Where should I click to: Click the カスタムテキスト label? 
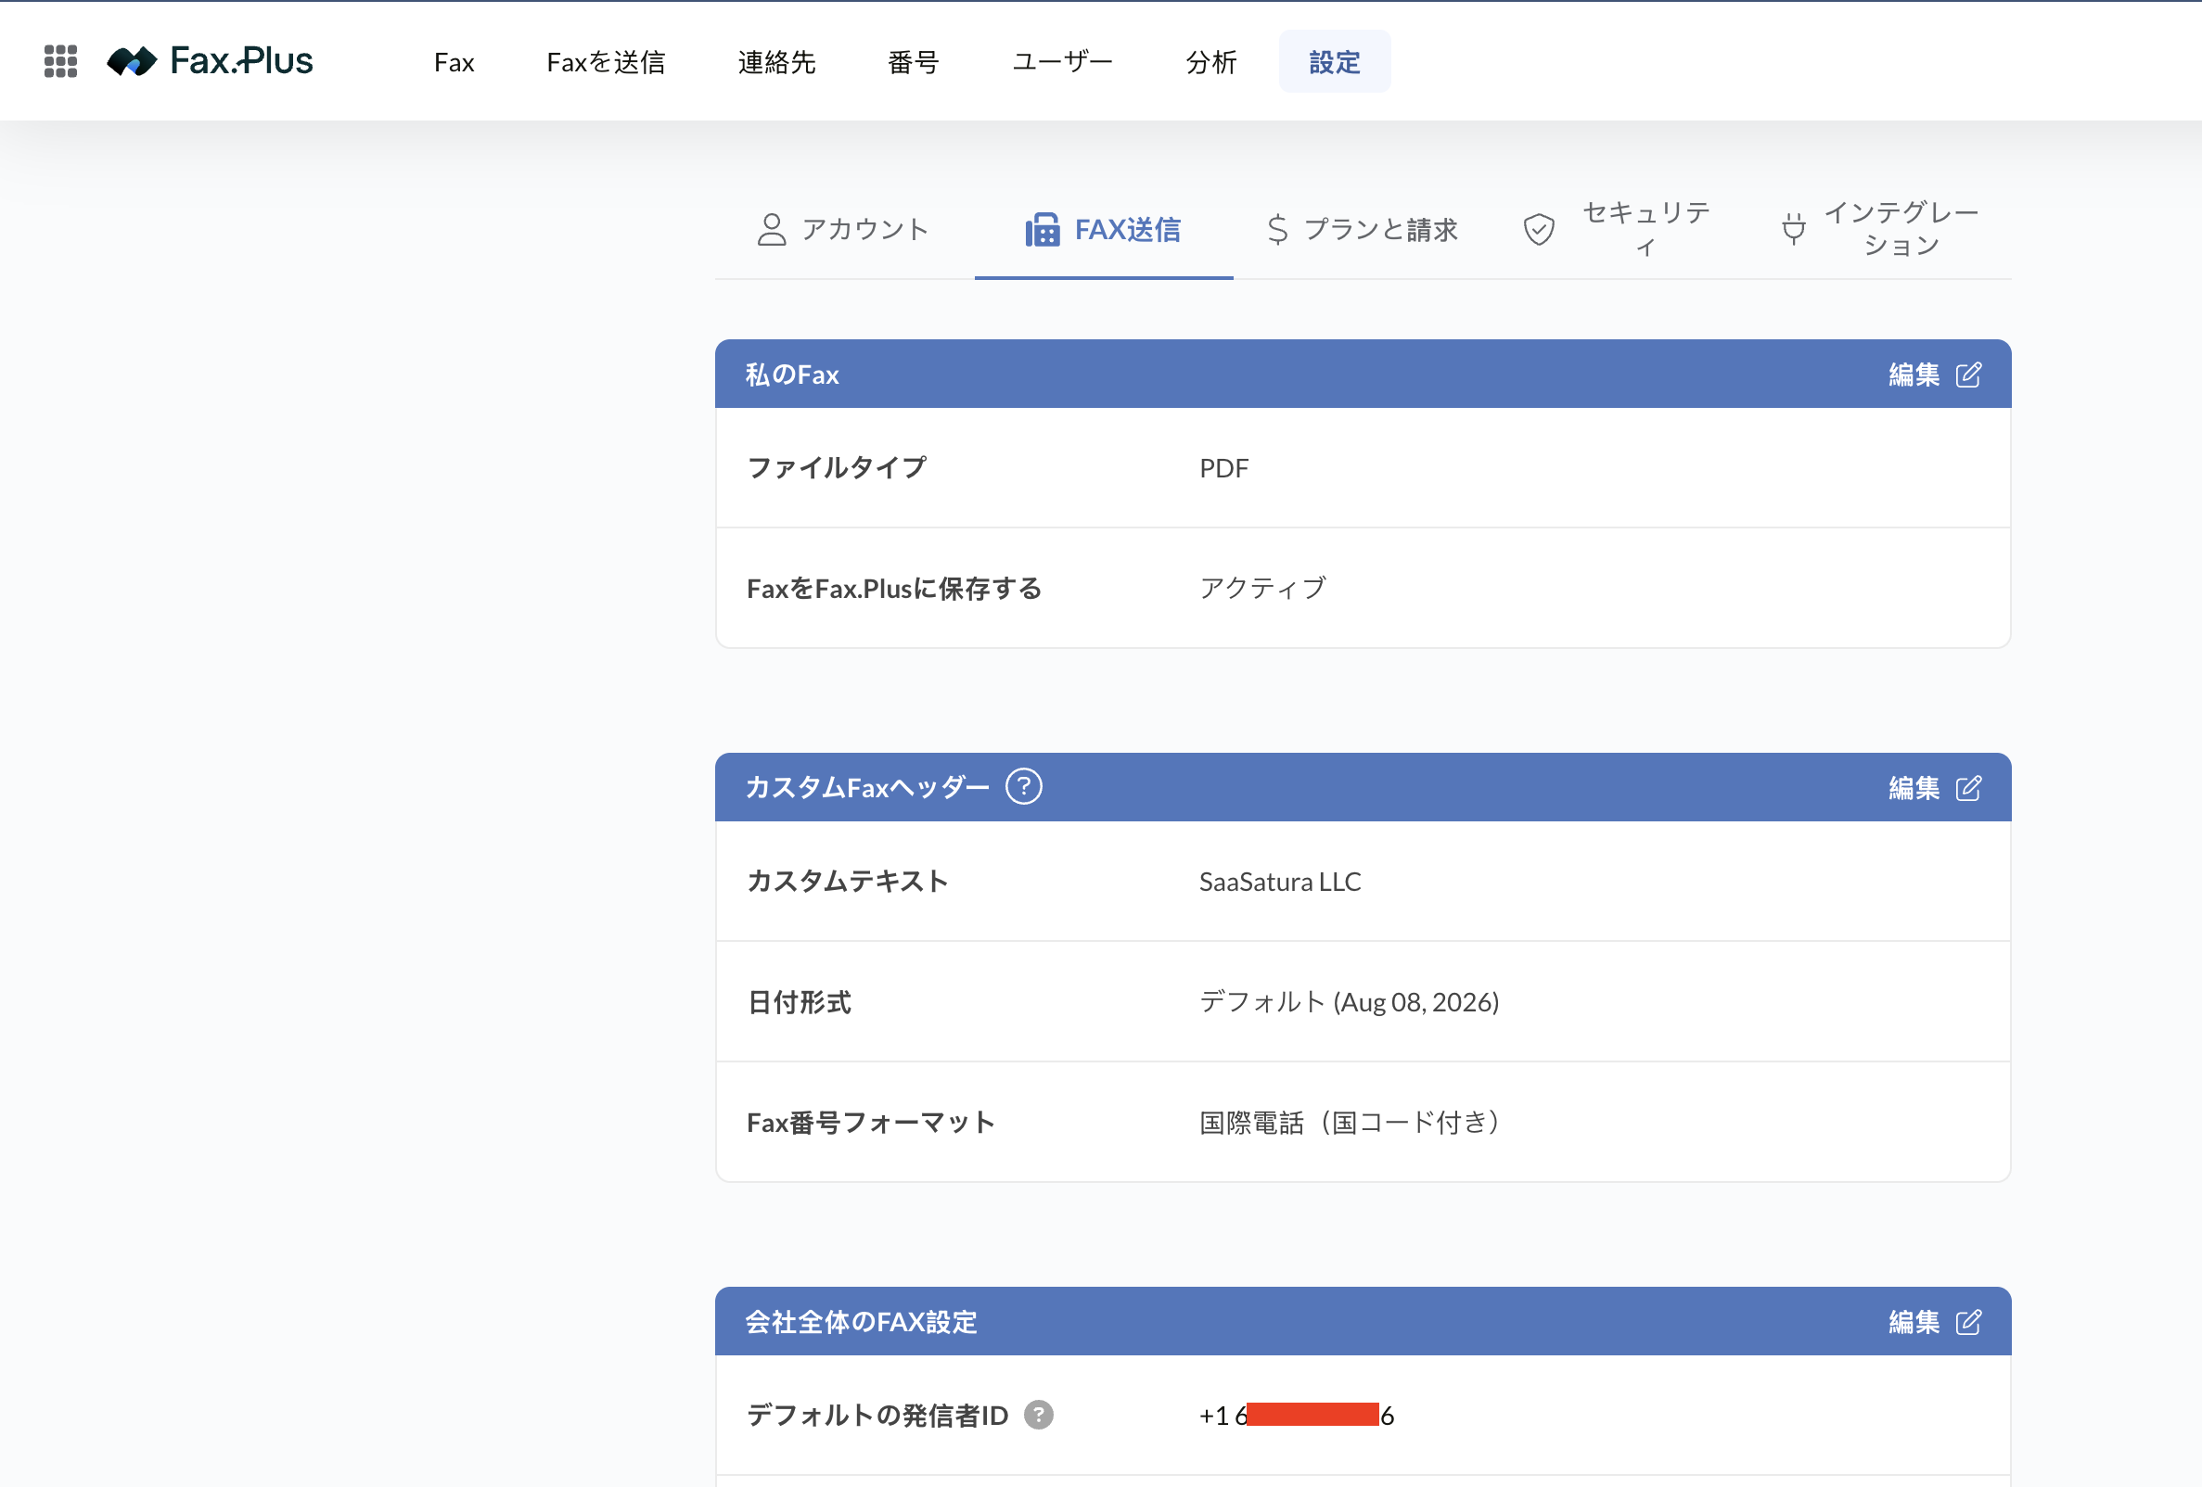847,882
